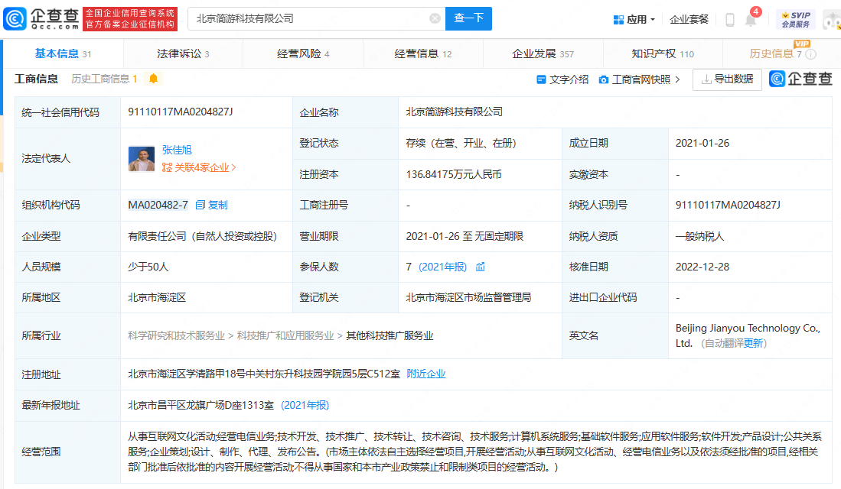Click the 企业名称 value 北京简游科技有限公司
The height and width of the screenshot is (489, 841).
[x=455, y=112]
